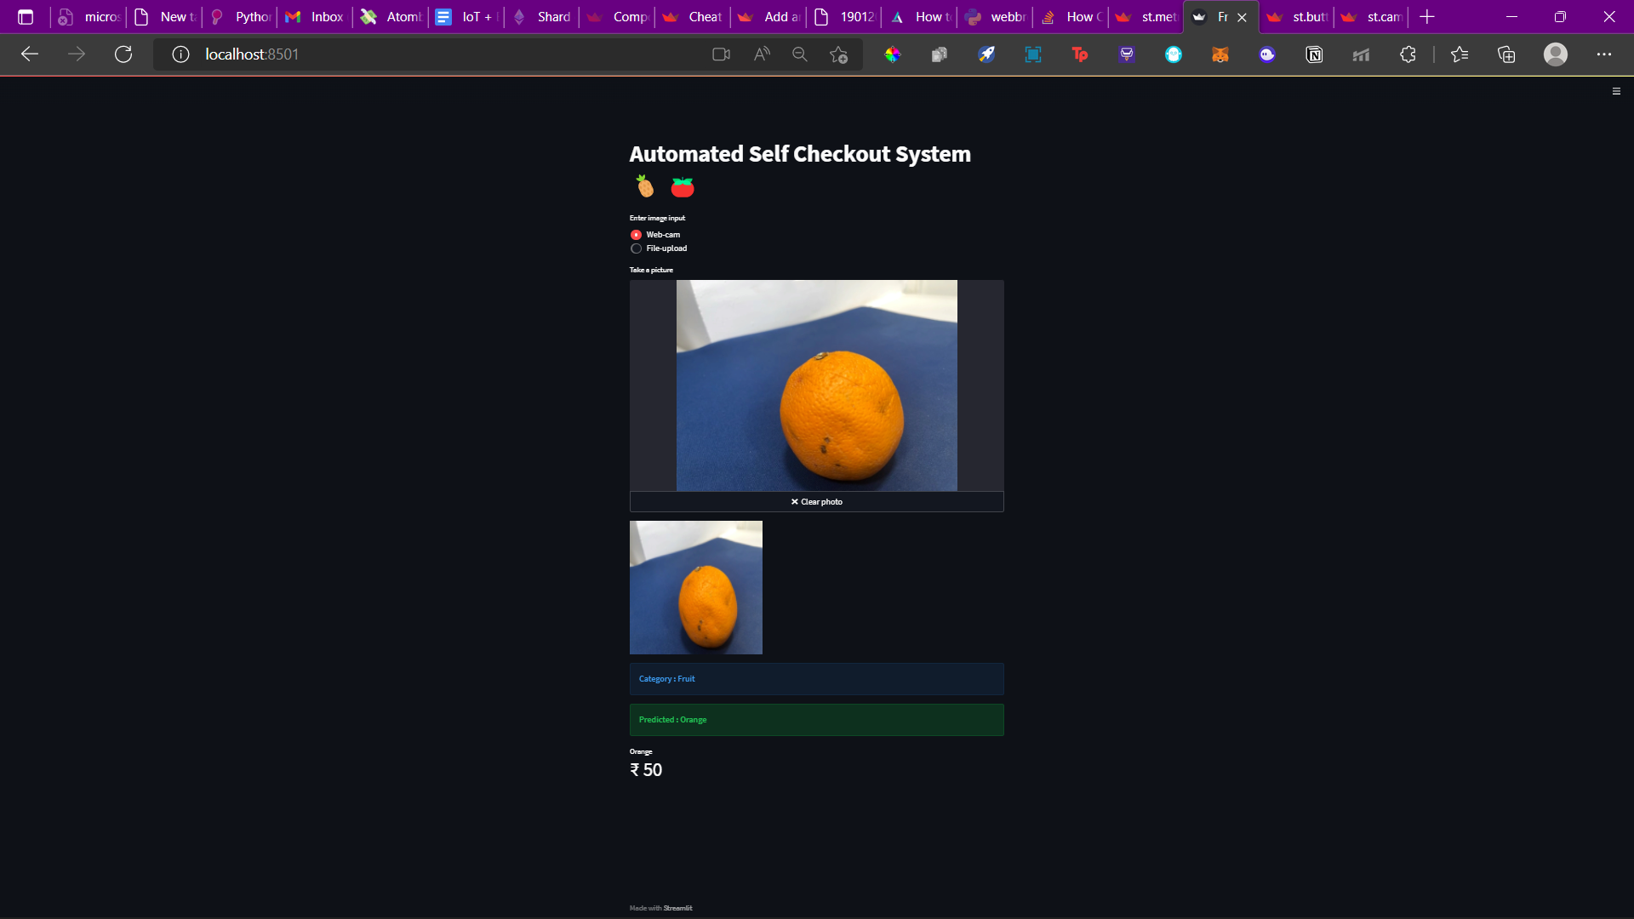Open the Notion extension
Screen dimensions: 1634x919
pyautogui.click(x=1313, y=54)
